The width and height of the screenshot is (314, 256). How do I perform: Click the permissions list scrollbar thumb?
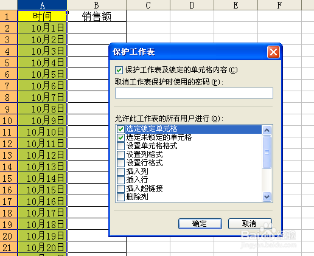pos(267,152)
